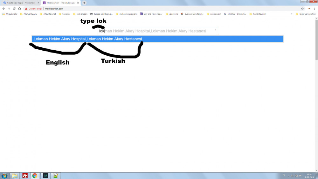Image resolution: width=318 pixels, height=179 pixels.
Task: Open the health tourism bookmark folder
Action: (x=258, y=14)
